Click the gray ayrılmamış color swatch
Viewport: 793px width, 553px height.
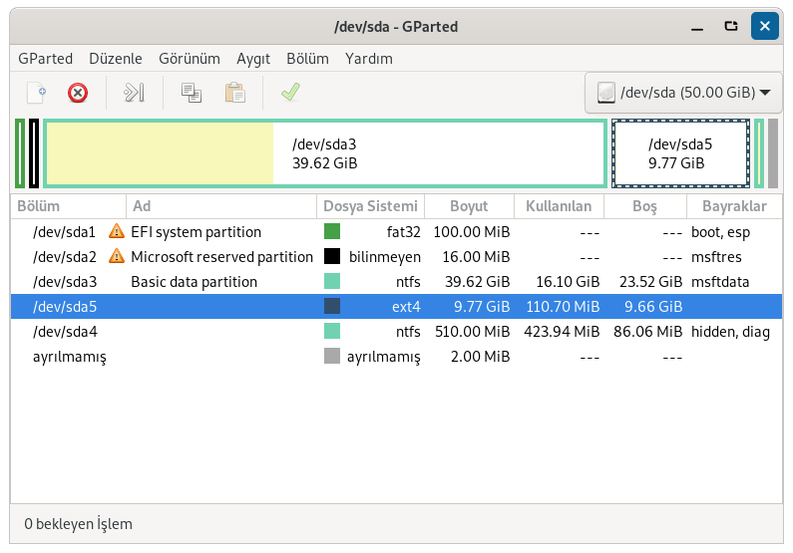click(x=332, y=356)
